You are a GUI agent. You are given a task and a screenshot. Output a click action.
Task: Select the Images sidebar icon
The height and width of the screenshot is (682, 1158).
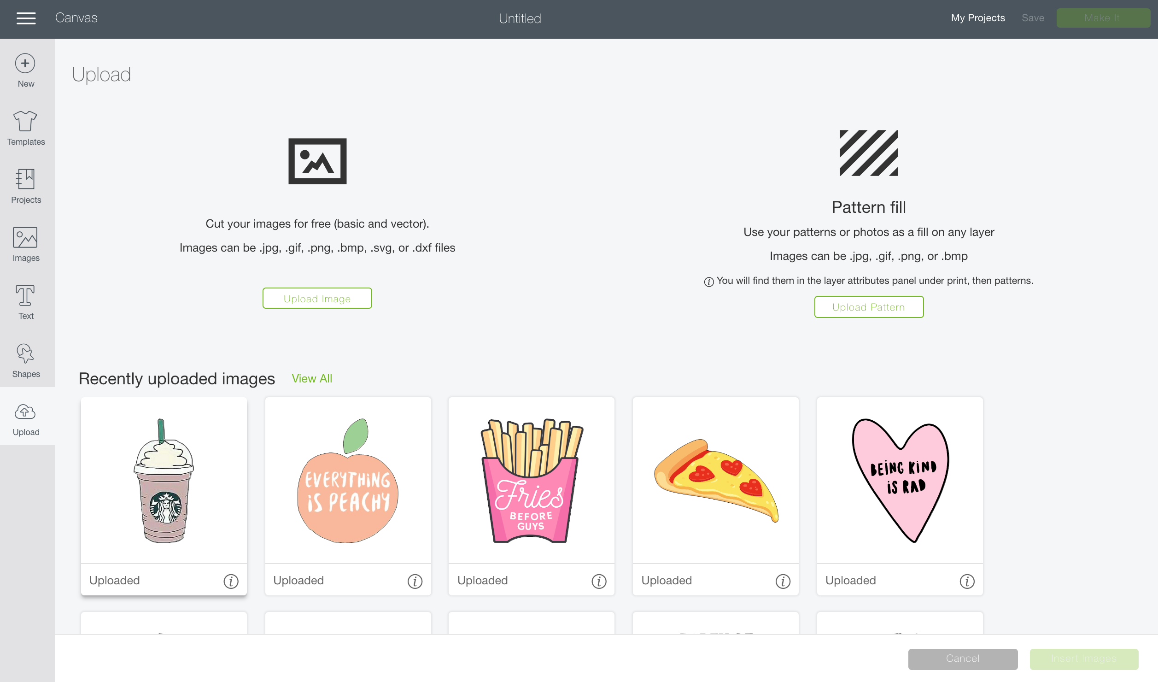tap(25, 238)
